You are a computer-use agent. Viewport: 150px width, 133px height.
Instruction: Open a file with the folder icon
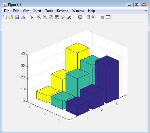coord(11,17)
